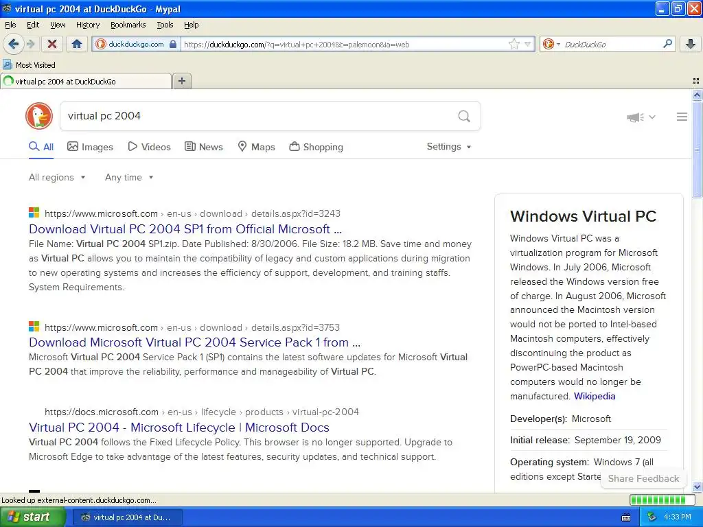Bookmark this page with the star icon
Image resolution: width=703 pixels, height=527 pixels.
click(514, 44)
